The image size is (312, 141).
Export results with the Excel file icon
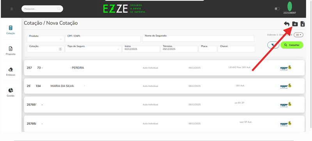pyautogui.click(x=303, y=24)
